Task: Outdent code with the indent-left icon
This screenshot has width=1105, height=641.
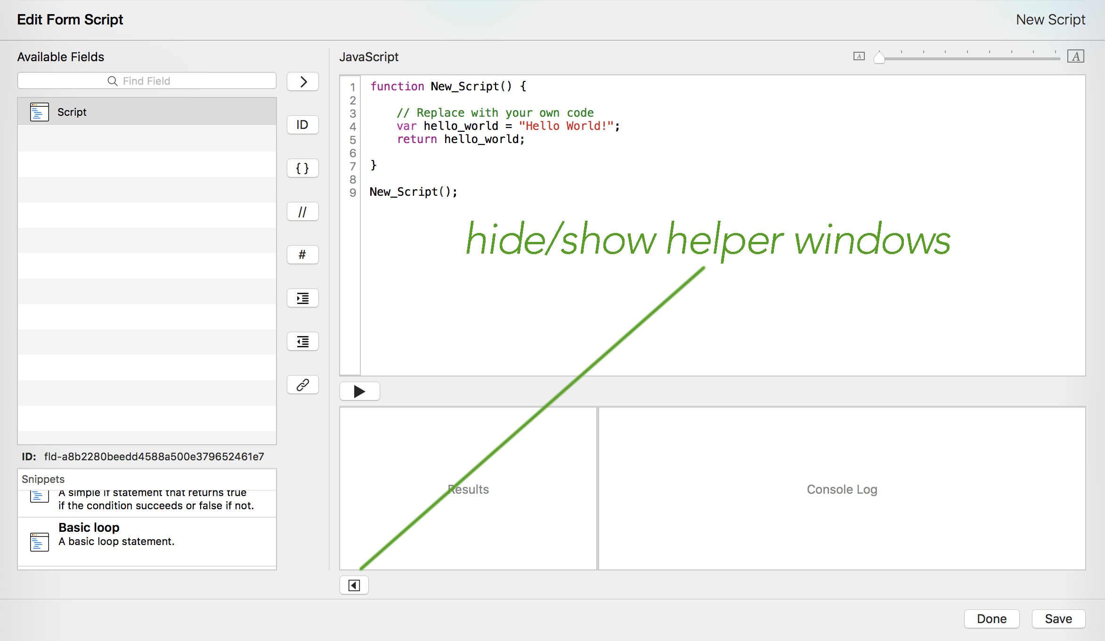Action: tap(302, 342)
